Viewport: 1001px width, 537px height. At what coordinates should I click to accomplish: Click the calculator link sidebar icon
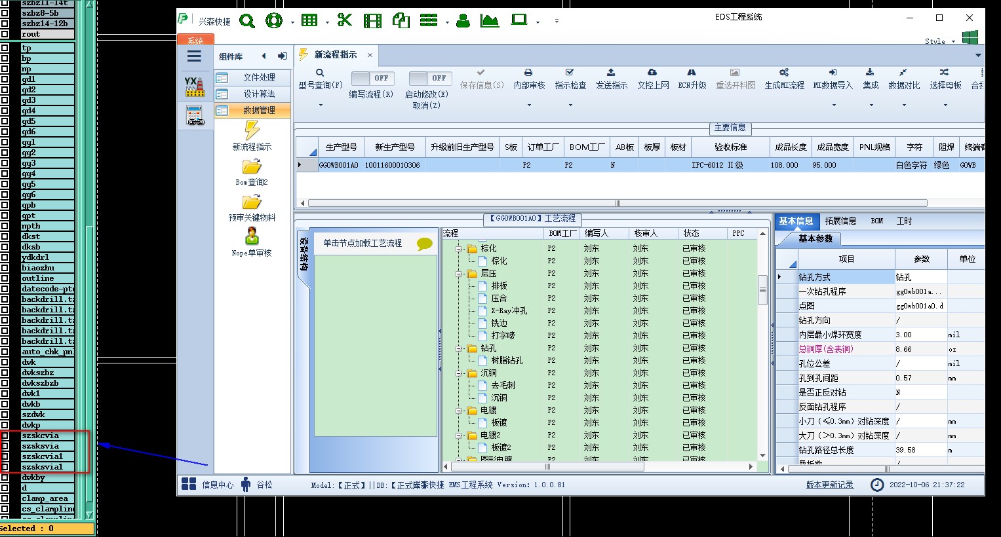[x=195, y=116]
